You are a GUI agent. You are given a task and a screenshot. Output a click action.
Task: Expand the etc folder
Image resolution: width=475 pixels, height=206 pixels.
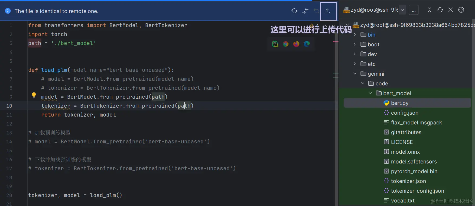pos(355,64)
